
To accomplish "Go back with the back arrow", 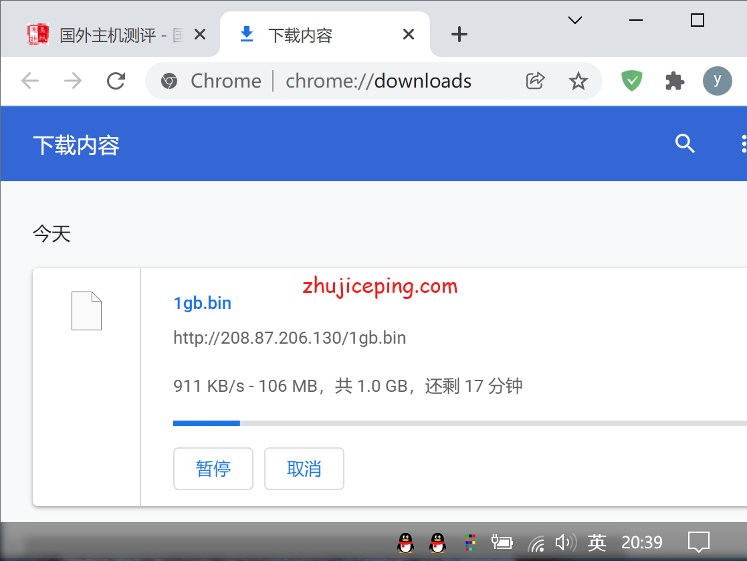I will (30, 81).
